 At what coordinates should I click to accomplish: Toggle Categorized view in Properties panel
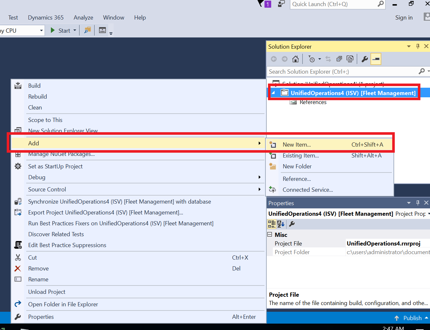click(x=272, y=224)
